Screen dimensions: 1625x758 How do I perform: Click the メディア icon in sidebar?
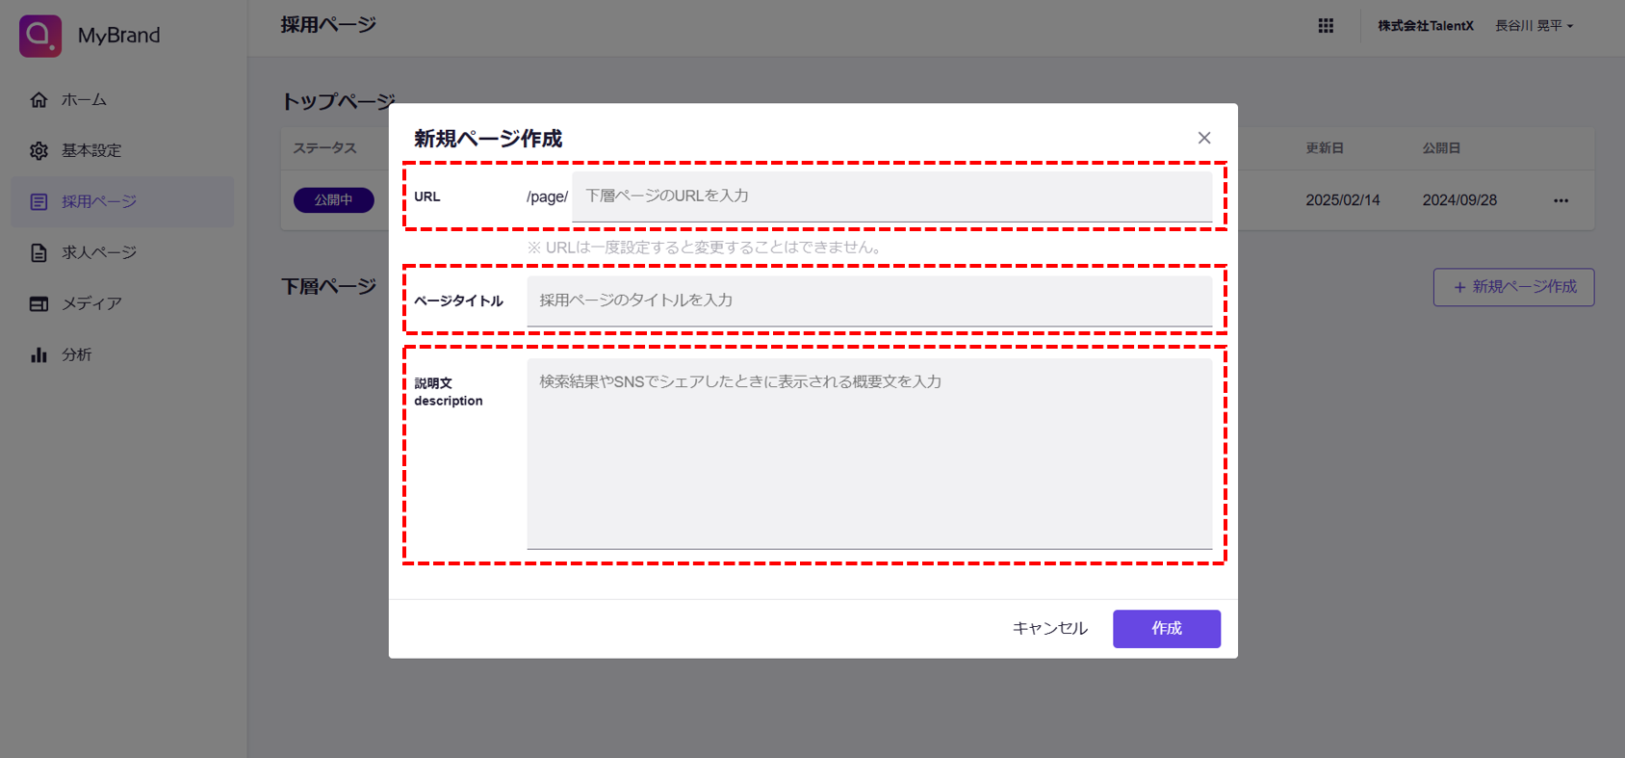[x=39, y=304]
